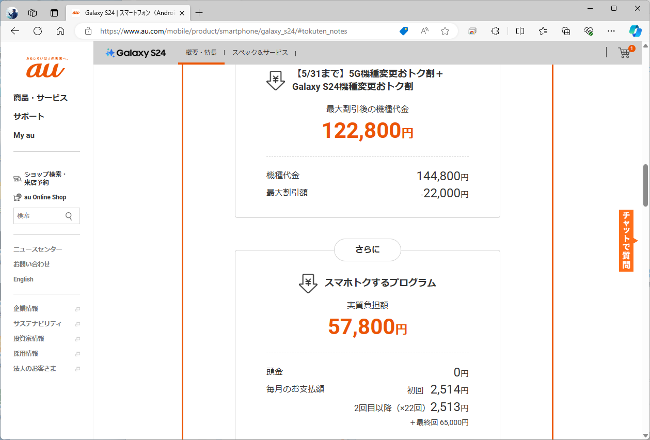Screen dimensions: 650x440
Task: Open ニュースセンター link
Action: tap(38, 249)
